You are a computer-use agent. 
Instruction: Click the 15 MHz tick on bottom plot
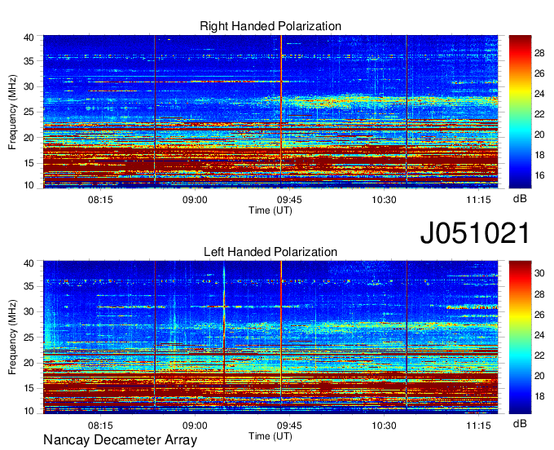click(x=29, y=389)
